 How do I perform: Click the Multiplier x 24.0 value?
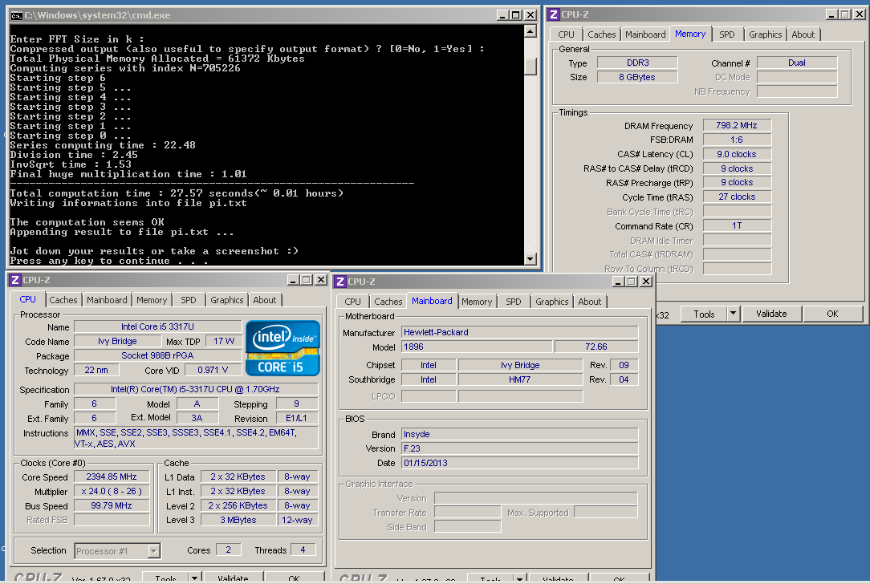(112, 491)
